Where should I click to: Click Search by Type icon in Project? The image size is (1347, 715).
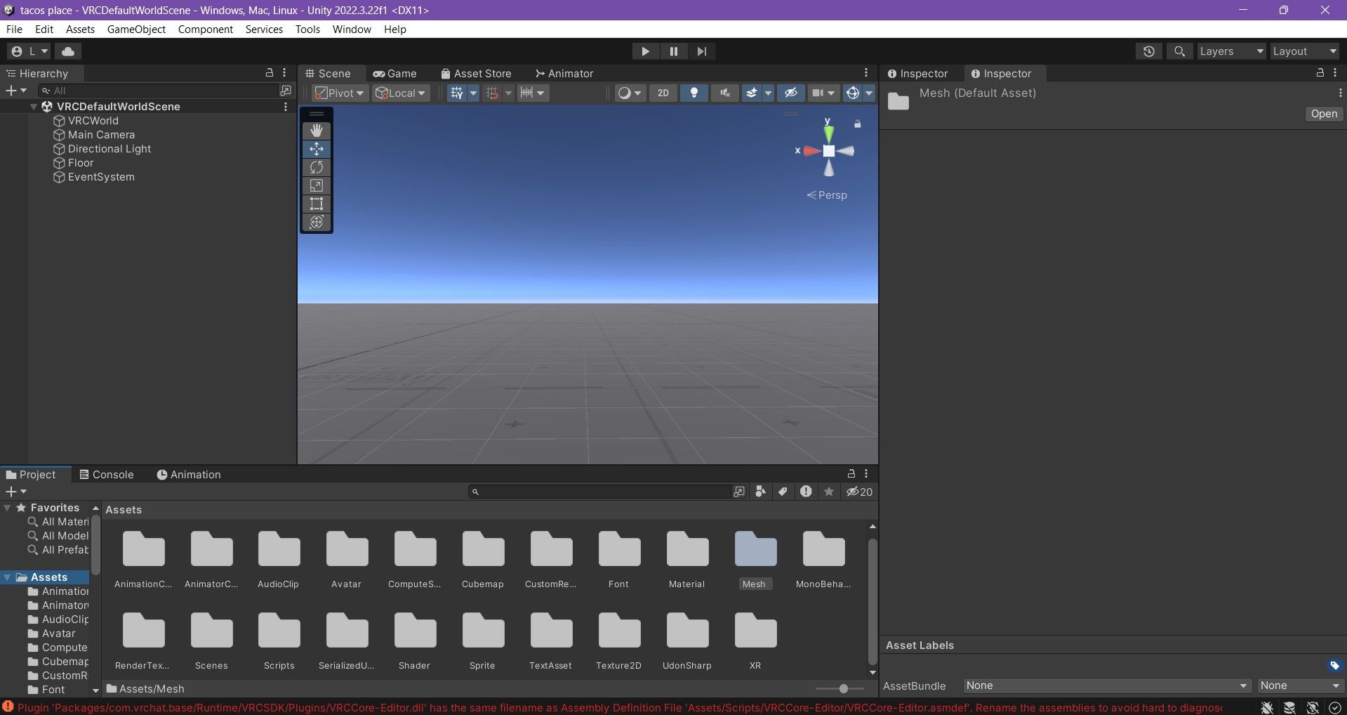(x=761, y=492)
